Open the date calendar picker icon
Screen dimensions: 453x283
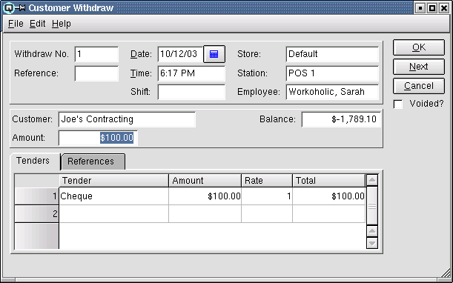(x=214, y=54)
